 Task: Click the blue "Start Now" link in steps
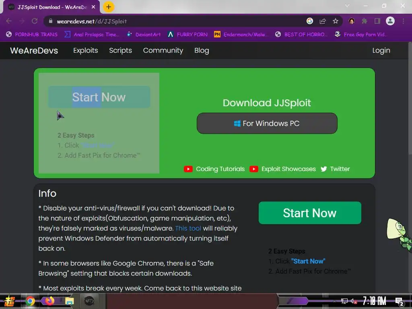(308, 261)
